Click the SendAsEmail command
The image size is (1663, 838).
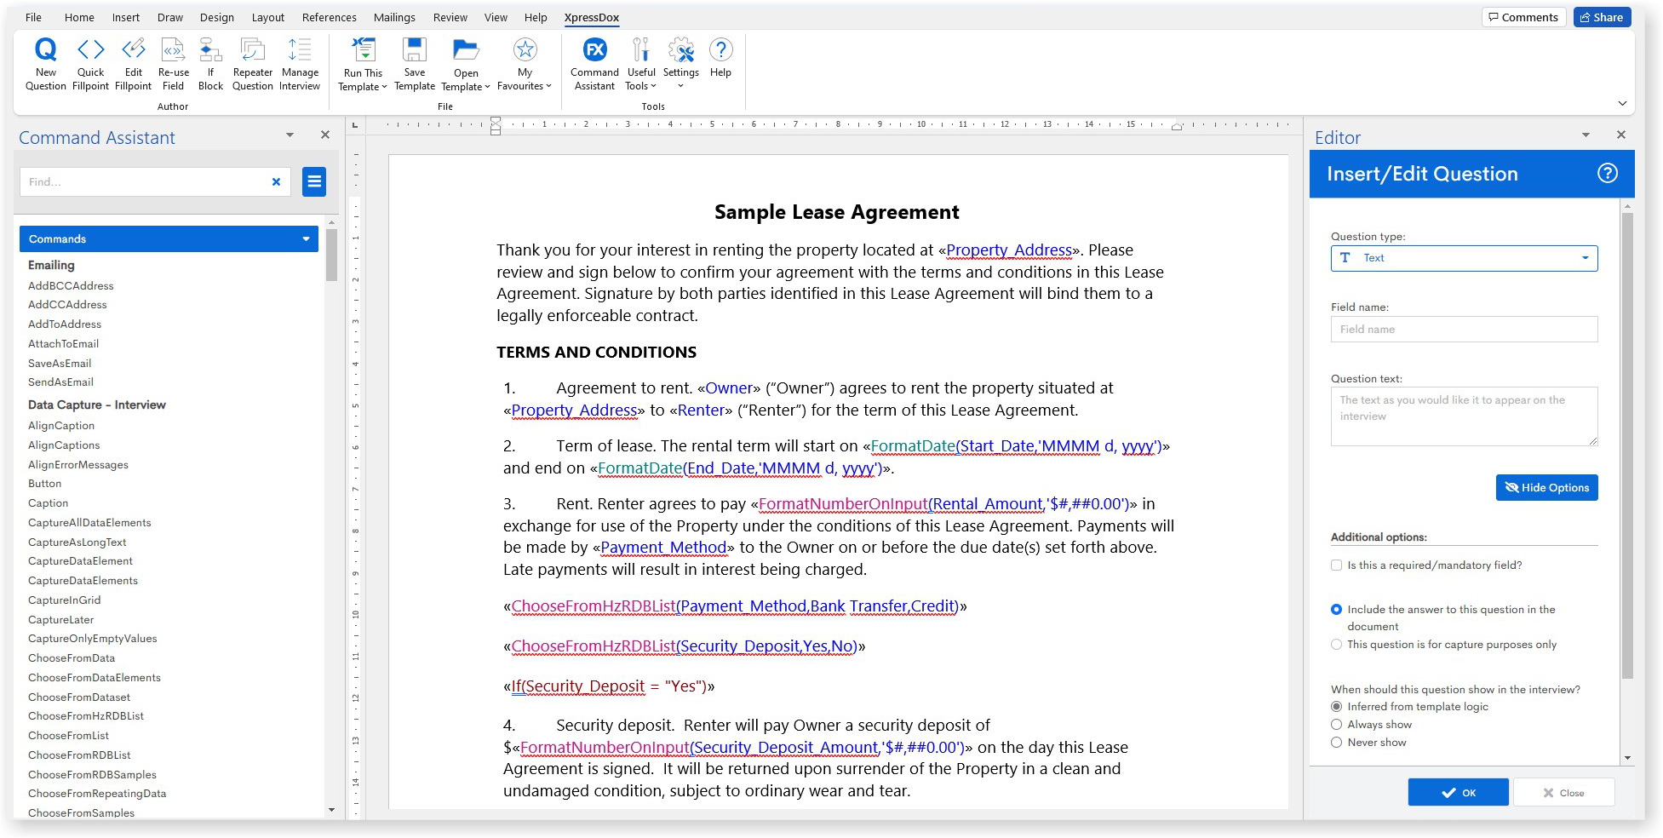[x=60, y=382]
